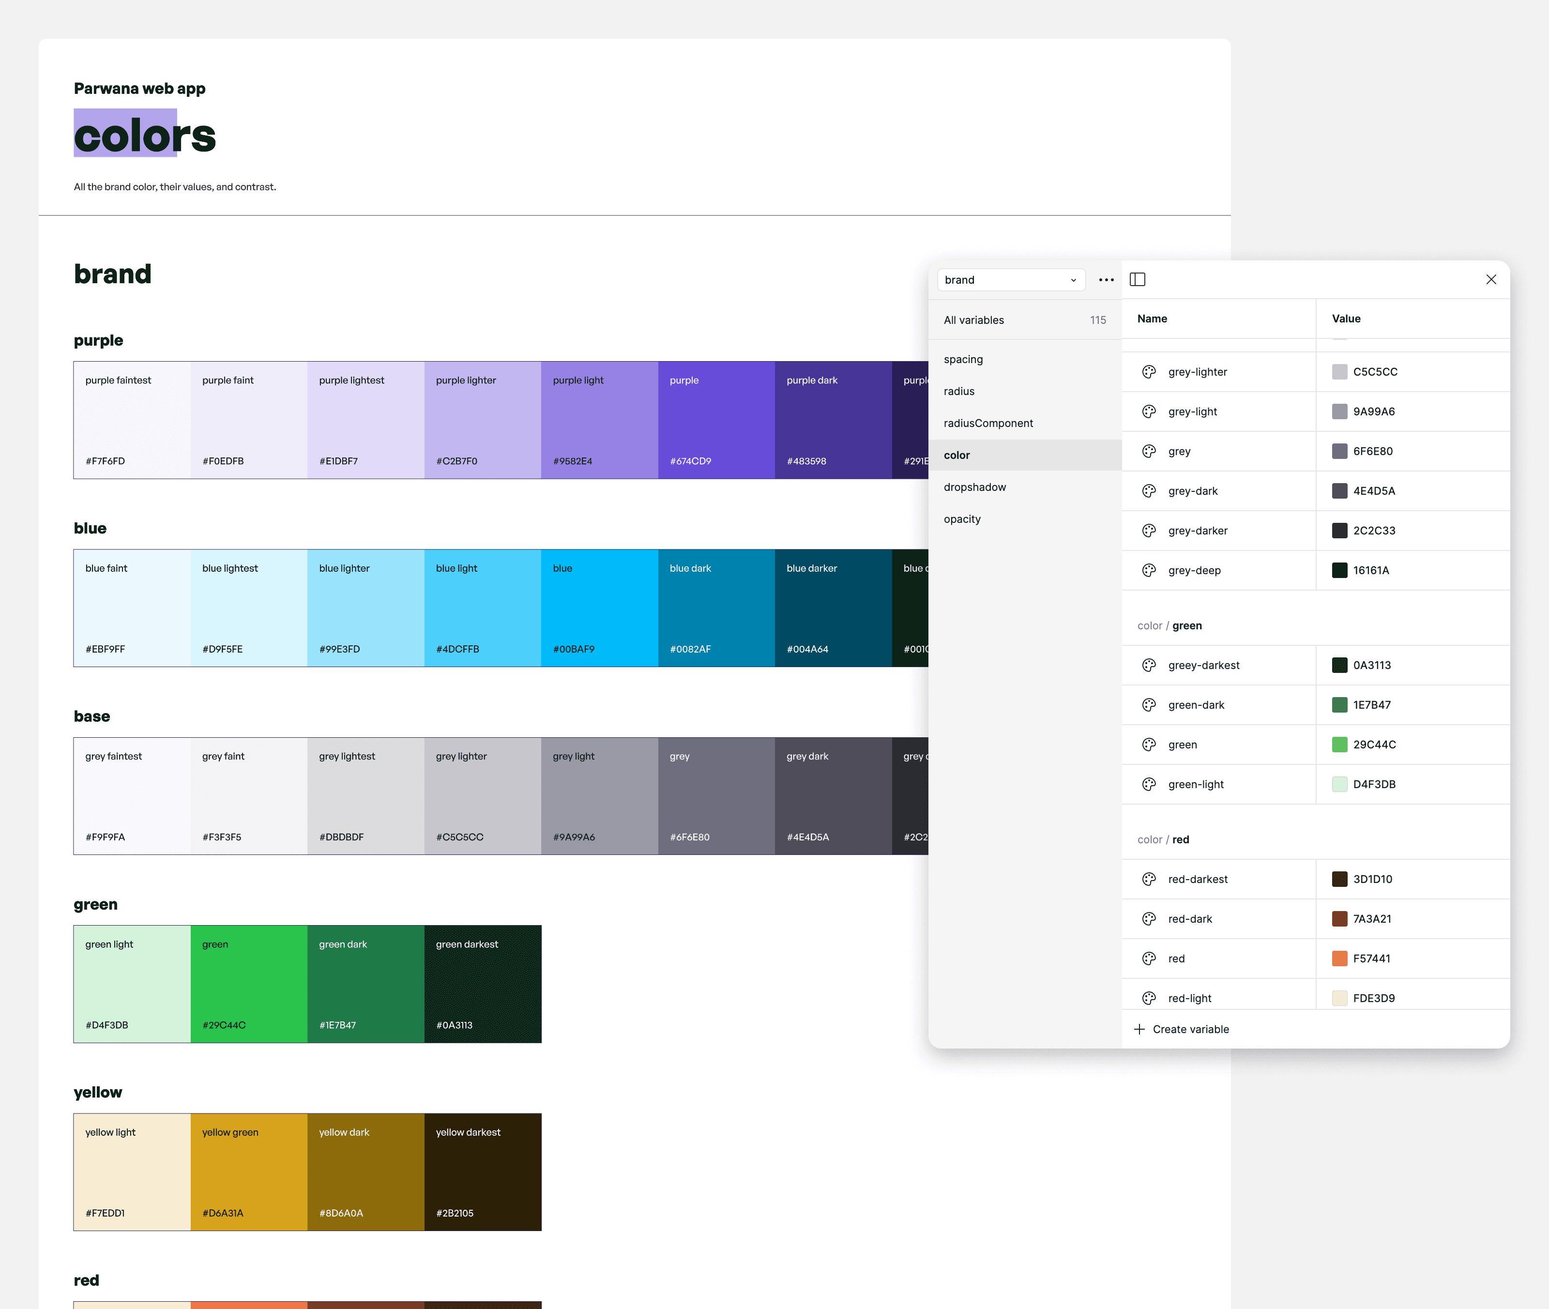
Task: Open the brand collection dropdown
Action: (1010, 280)
